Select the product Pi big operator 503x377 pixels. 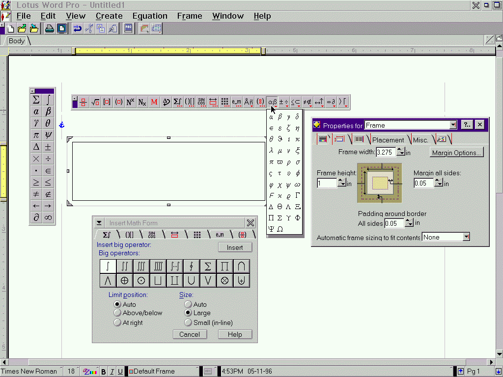click(x=224, y=267)
